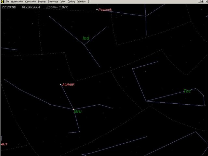Open the Observation menu
208x156 pixels.
pos(17,2)
